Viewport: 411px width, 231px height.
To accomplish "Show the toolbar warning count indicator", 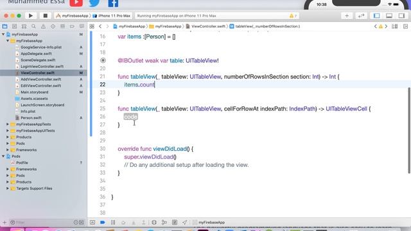I will (293, 15).
